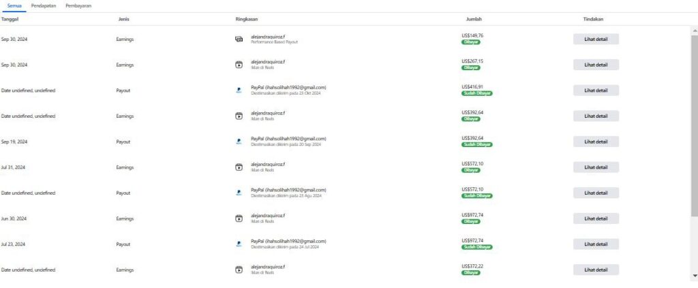
Task: Click PayPal icon for 20 Sep 2024 payout
Action: click(239, 142)
